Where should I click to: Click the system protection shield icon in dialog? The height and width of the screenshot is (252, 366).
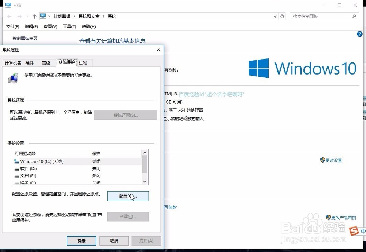pos(14,77)
